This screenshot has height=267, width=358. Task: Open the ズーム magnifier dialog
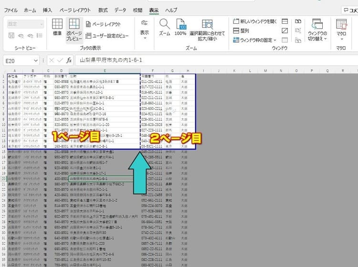(x=164, y=27)
